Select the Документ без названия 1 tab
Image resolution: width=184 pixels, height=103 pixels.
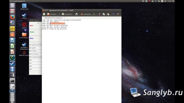(x=53, y=18)
